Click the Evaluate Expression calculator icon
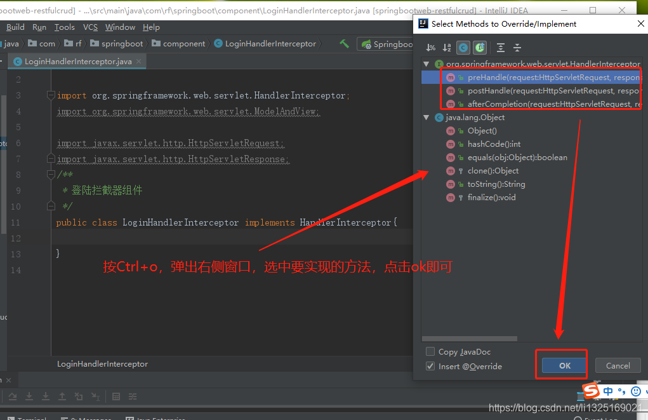648x420 pixels. pyautogui.click(x=116, y=396)
